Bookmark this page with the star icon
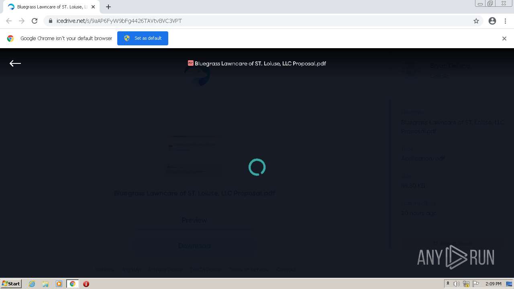Screen dimensions: 514x289 (x=476, y=21)
